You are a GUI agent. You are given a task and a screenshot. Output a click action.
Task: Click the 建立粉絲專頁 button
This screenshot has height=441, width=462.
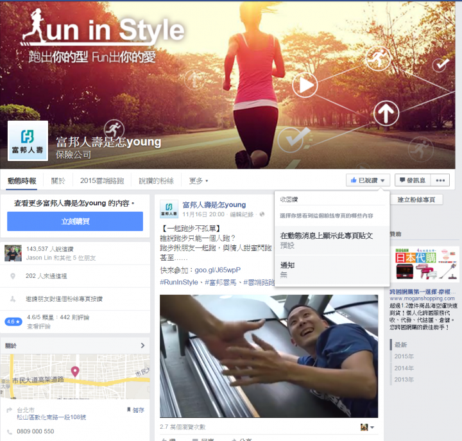click(416, 200)
